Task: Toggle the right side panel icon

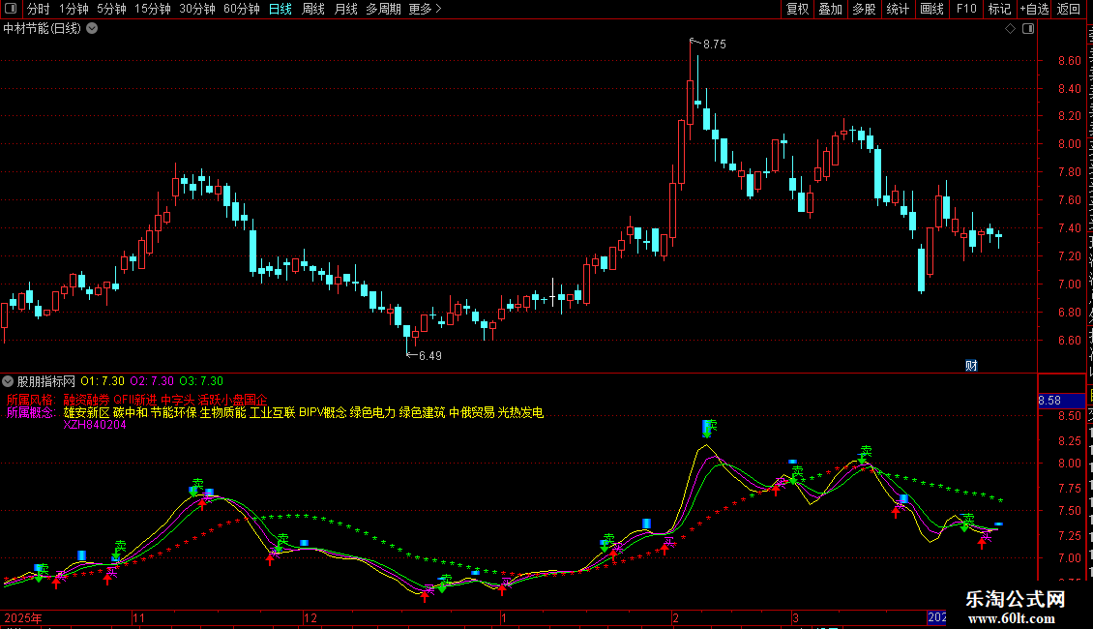Action: point(1028,29)
